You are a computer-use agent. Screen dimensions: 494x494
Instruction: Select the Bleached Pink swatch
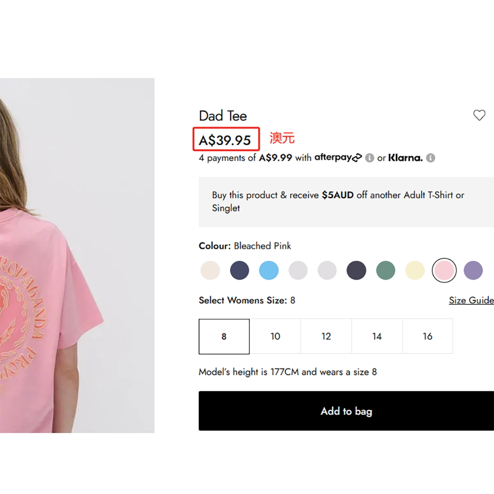point(444,271)
